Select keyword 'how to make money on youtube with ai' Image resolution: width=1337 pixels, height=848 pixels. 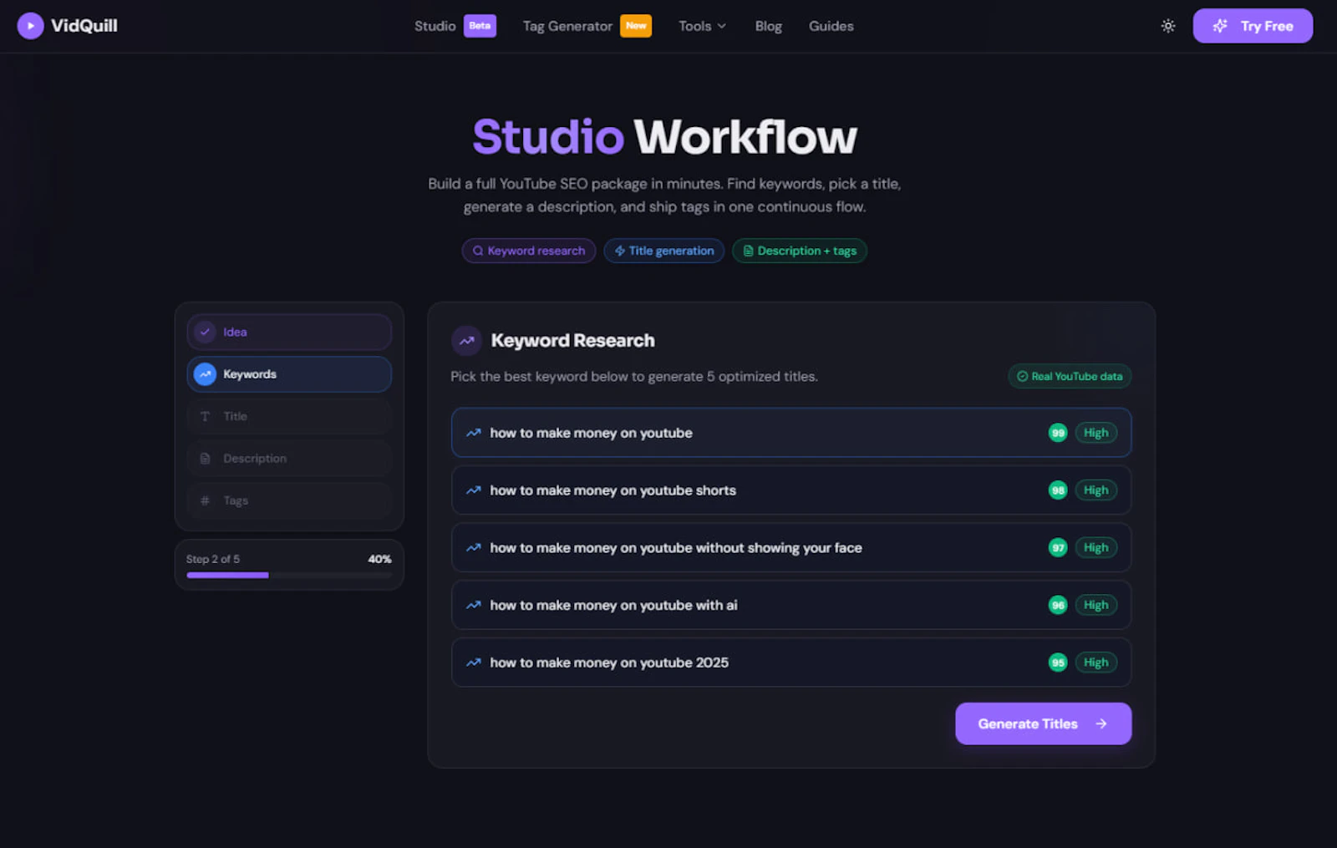(x=791, y=605)
